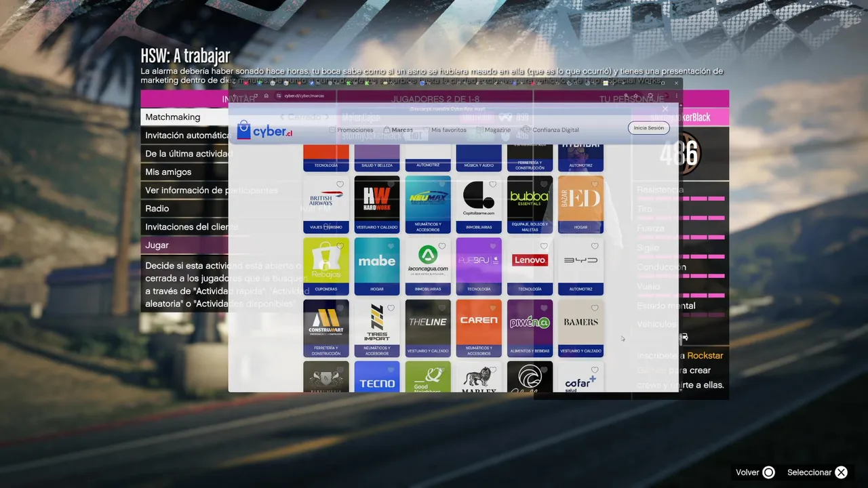Open the bubba essentials brand logo
The height and width of the screenshot is (488, 868).
pyautogui.click(x=530, y=198)
